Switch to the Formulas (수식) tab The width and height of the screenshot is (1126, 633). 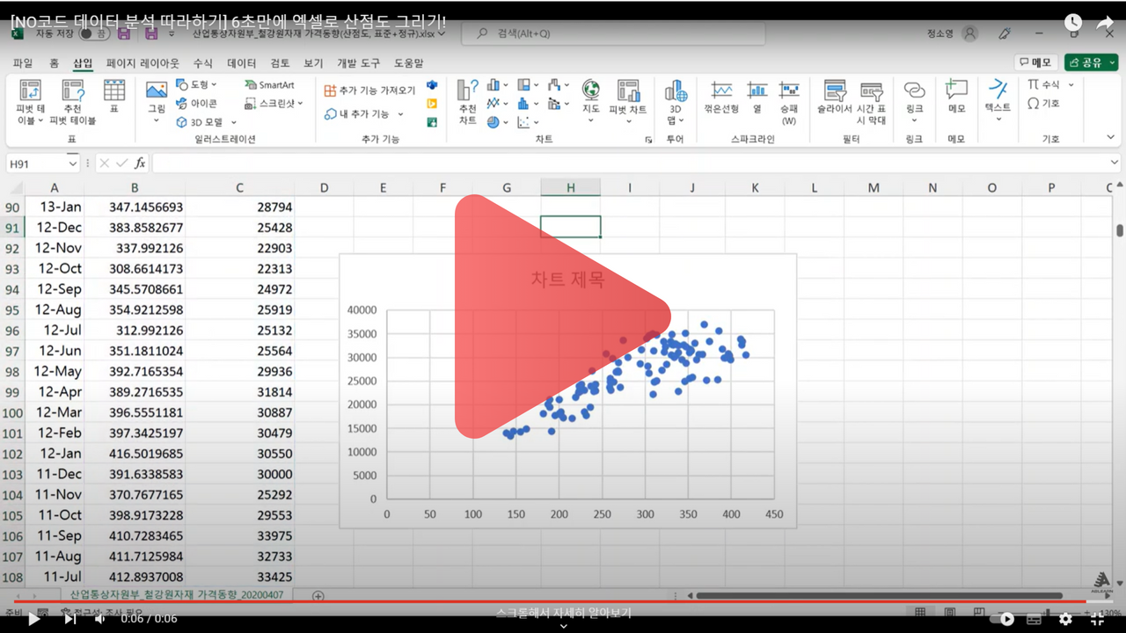tap(202, 63)
